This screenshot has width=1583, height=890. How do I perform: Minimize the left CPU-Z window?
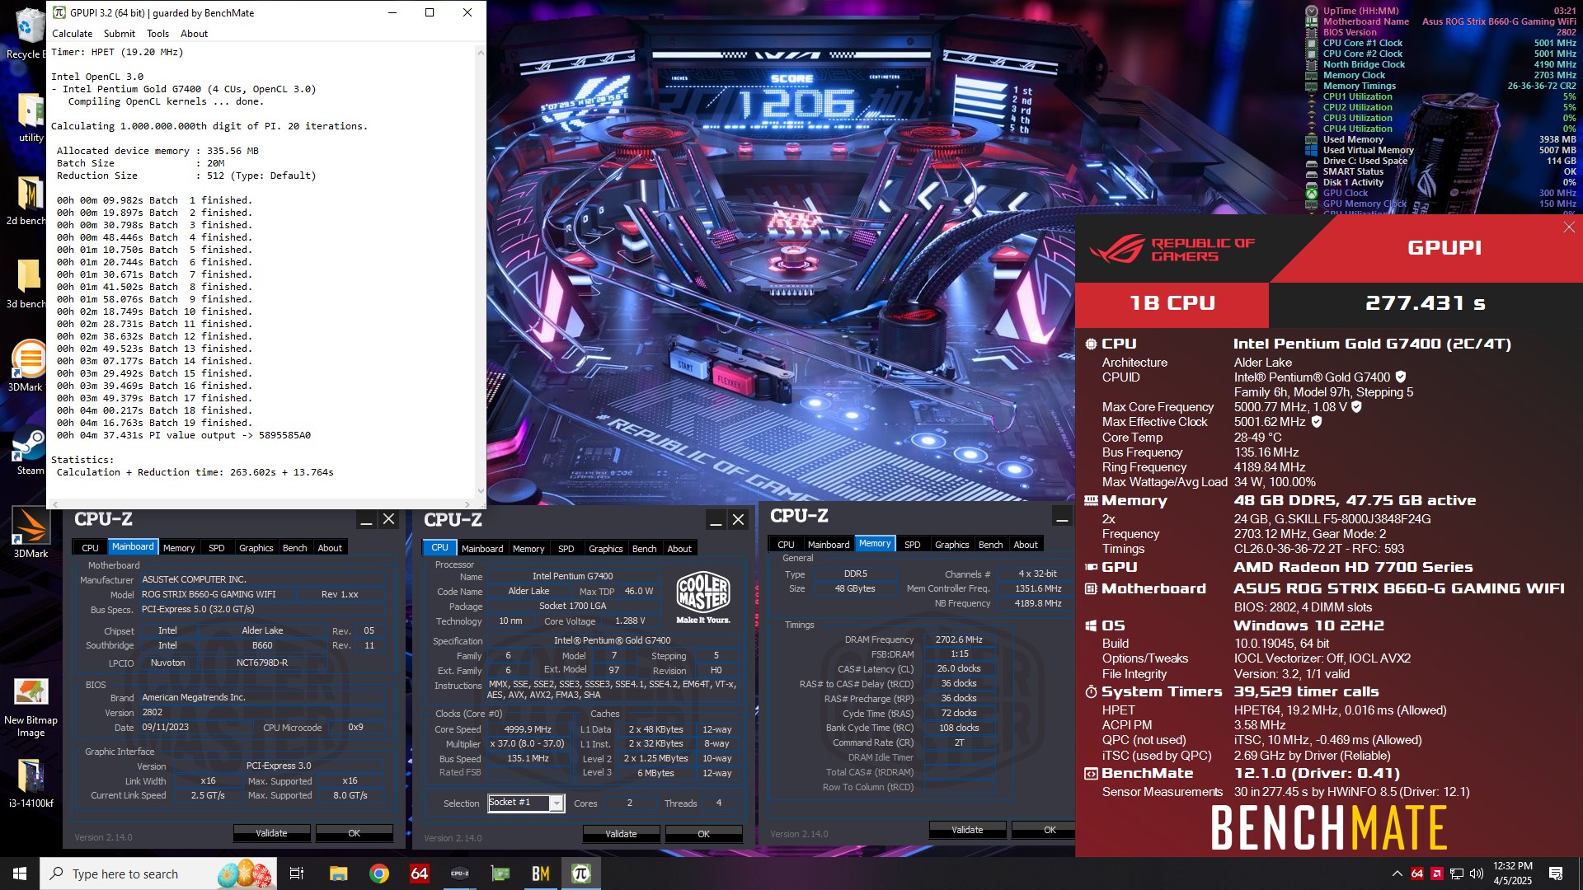click(x=366, y=520)
